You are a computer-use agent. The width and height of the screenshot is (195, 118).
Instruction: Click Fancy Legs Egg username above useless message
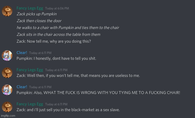[30, 70]
